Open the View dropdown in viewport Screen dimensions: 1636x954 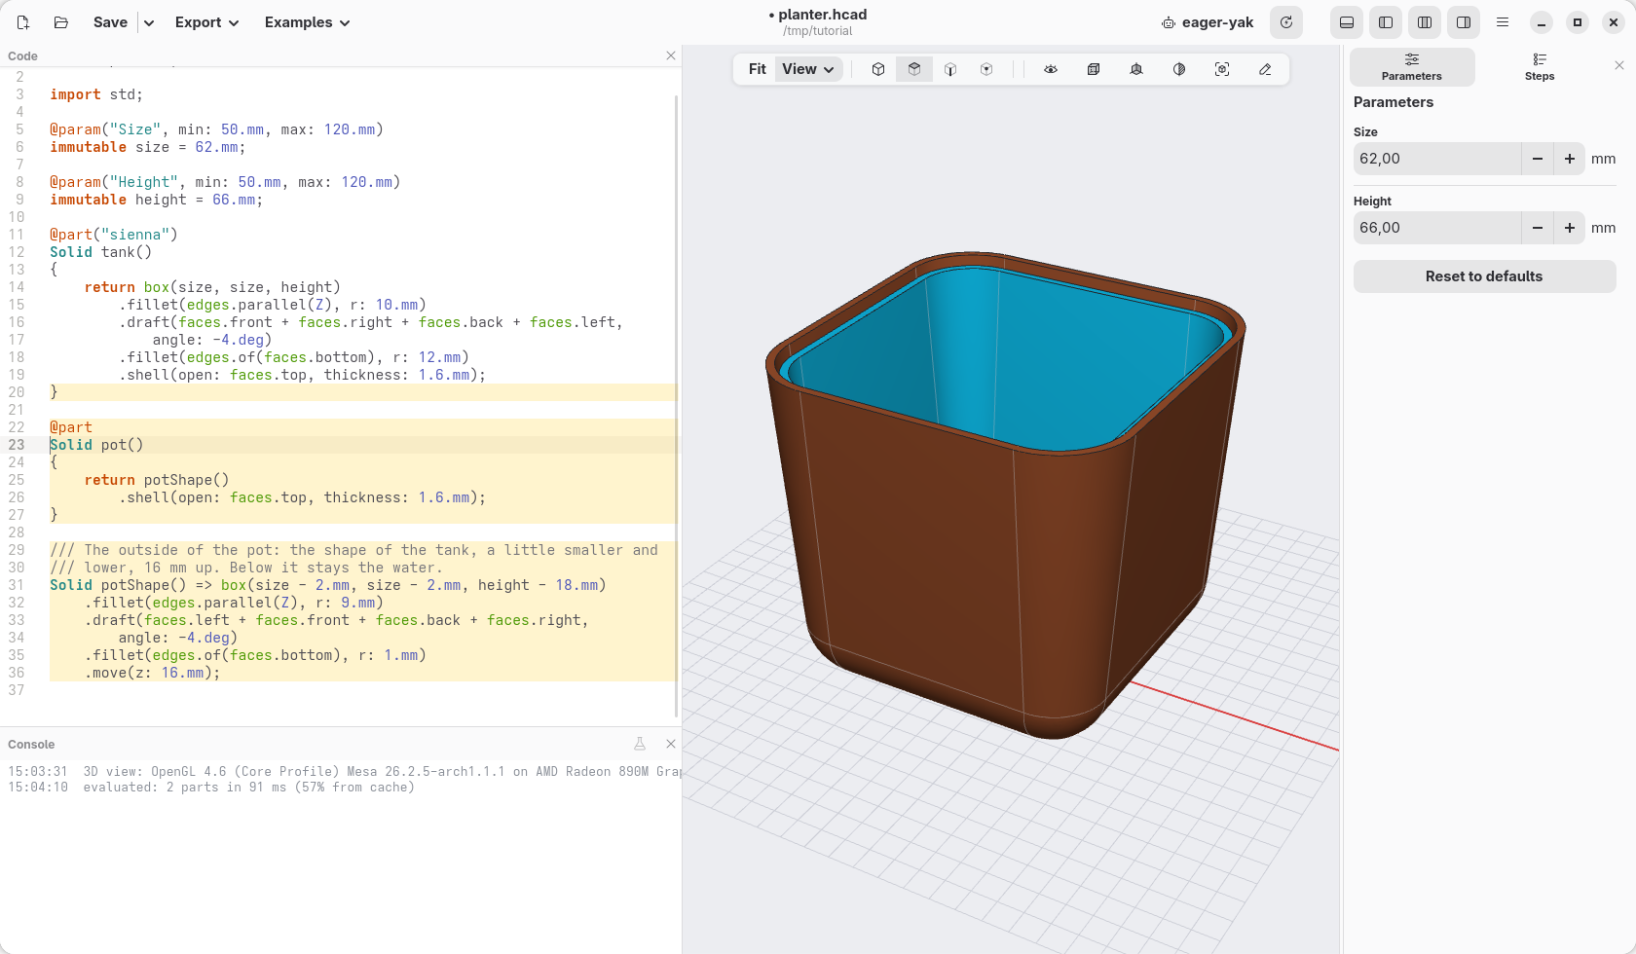click(x=809, y=69)
